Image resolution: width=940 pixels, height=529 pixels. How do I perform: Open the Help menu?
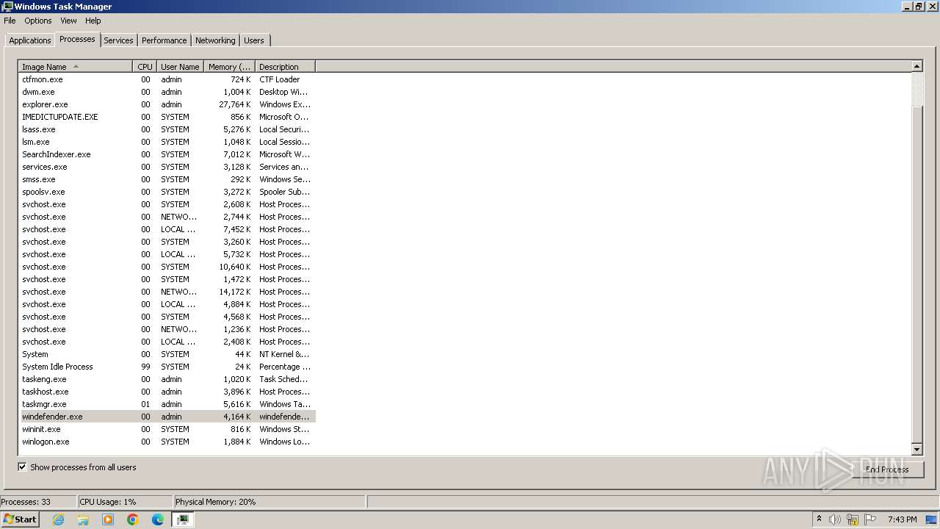pos(93,21)
